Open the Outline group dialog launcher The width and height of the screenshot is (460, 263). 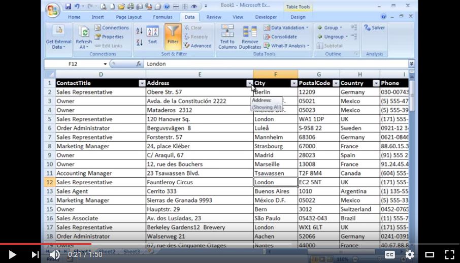click(356, 54)
